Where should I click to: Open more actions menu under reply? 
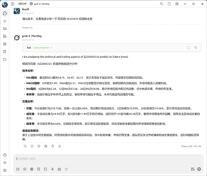tap(60, 146)
